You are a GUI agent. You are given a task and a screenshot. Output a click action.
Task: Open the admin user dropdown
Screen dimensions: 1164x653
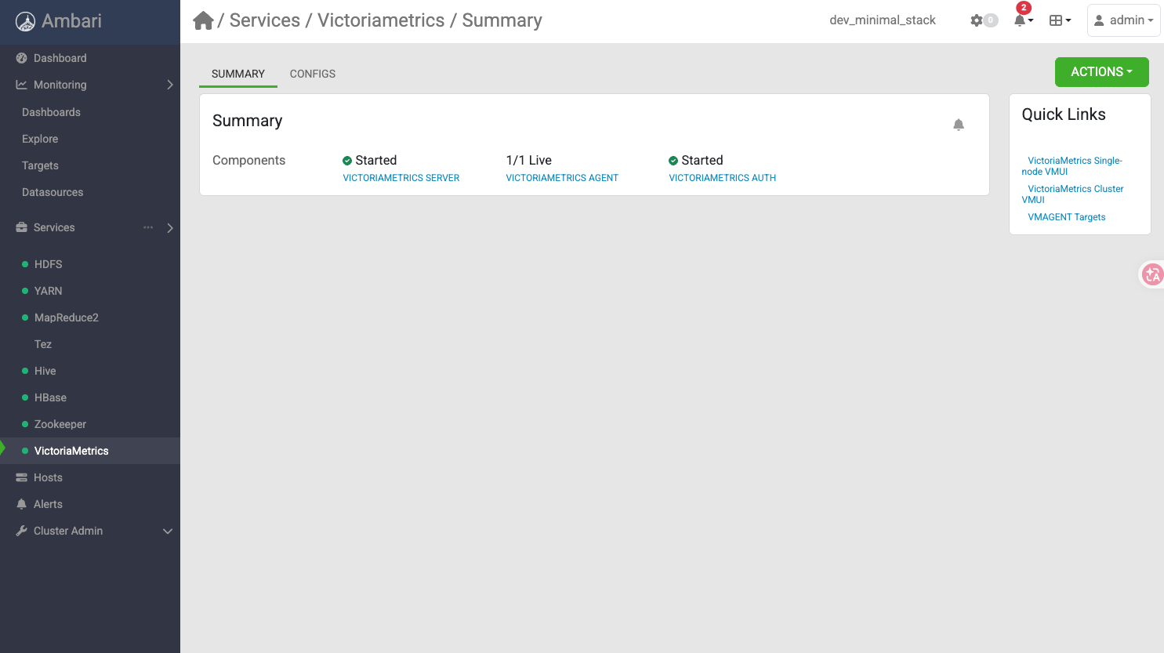pyautogui.click(x=1124, y=20)
